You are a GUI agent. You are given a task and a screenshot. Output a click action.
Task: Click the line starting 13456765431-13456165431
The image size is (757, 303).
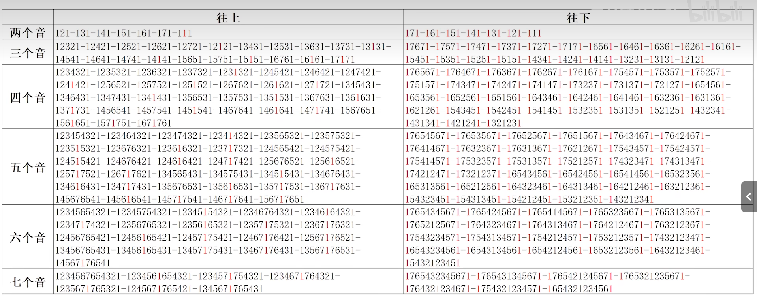click(208, 250)
